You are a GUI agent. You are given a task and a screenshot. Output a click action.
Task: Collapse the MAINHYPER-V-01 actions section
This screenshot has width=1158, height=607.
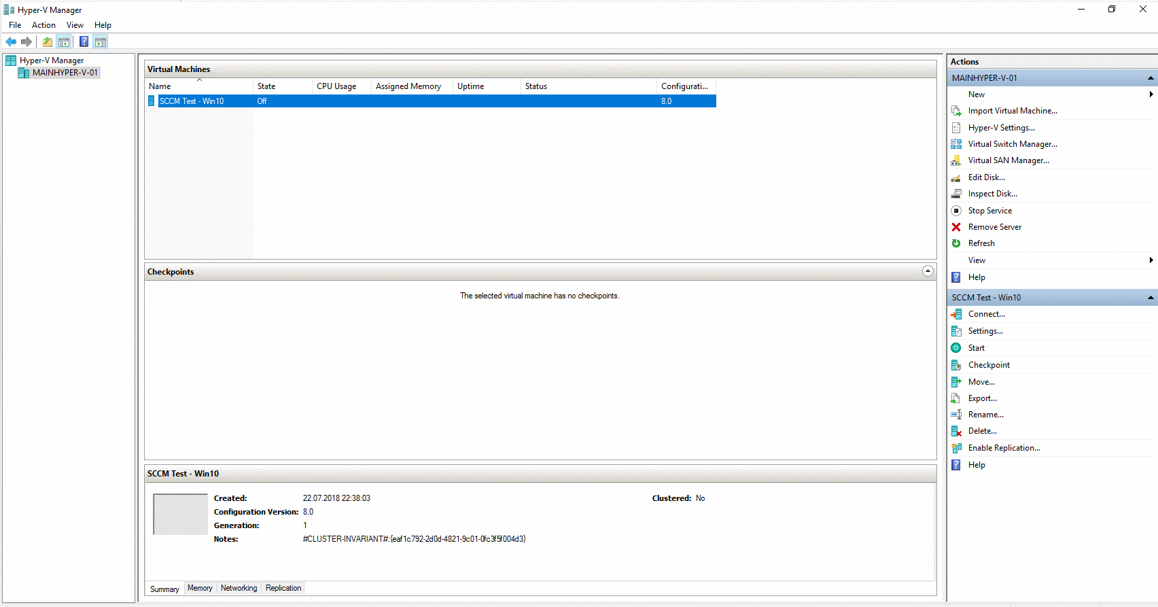coord(1151,78)
